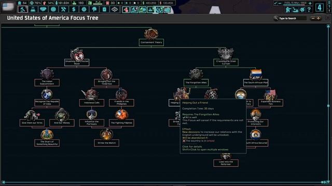Click the political power 54 counter
Screen dimensions: 332x186
pos(22,3)
